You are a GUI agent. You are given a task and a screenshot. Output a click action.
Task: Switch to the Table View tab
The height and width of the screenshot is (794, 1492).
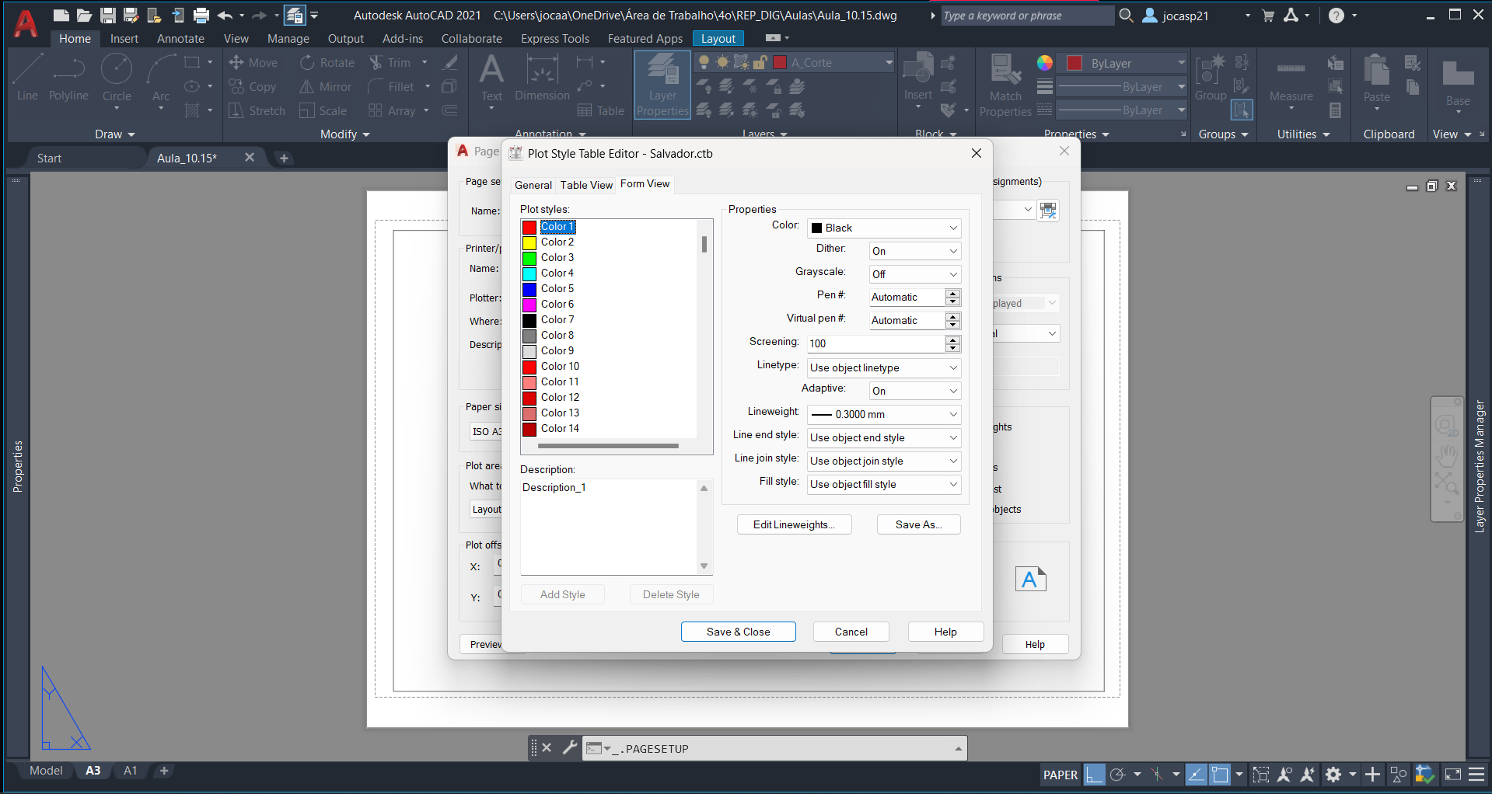pyautogui.click(x=586, y=185)
